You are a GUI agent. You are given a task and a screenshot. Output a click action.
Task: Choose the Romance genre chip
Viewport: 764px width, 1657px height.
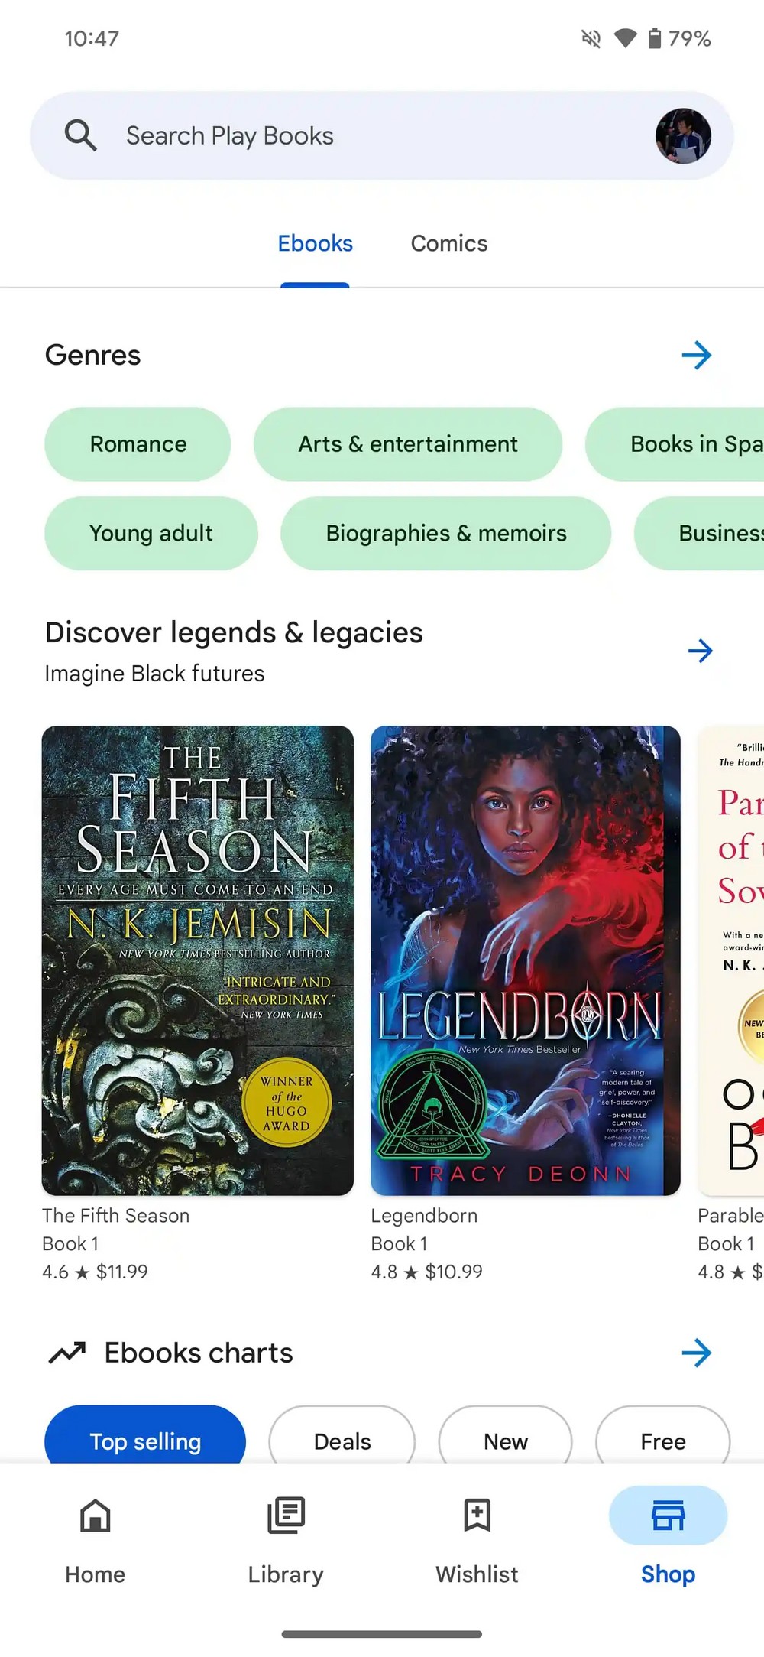pos(138,444)
